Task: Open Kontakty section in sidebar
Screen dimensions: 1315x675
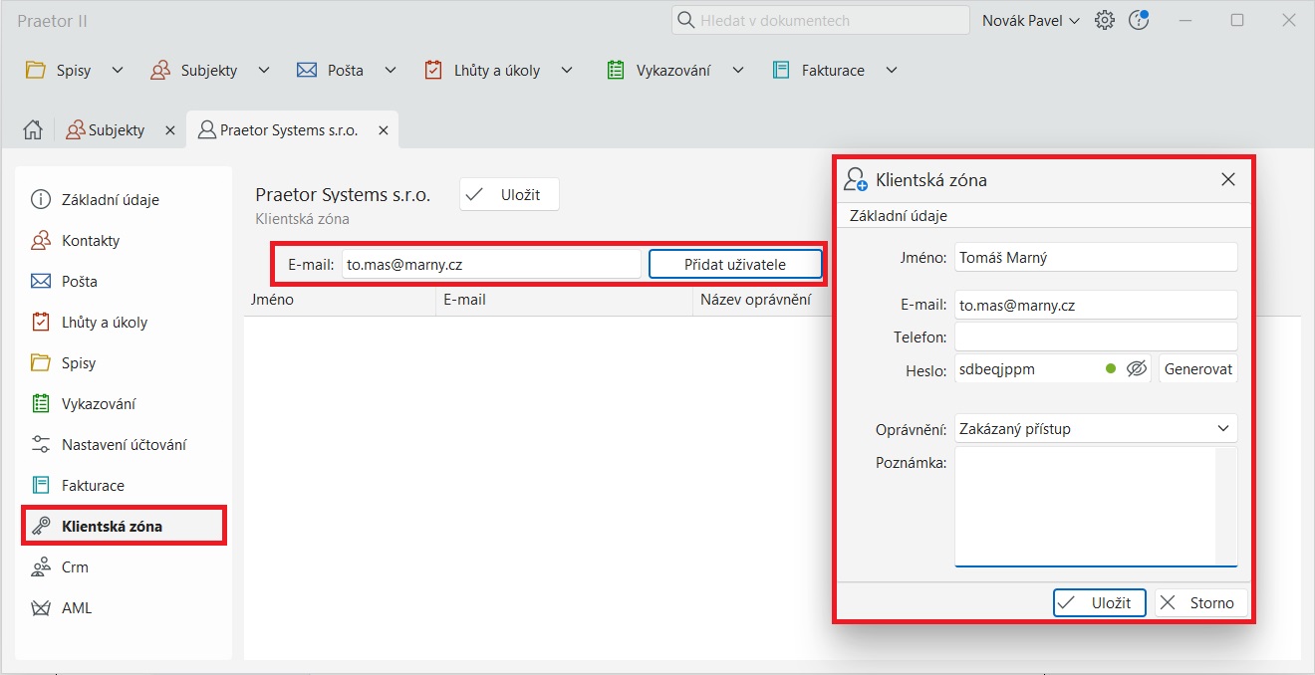Action: pyautogui.click(x=90, y=241)
